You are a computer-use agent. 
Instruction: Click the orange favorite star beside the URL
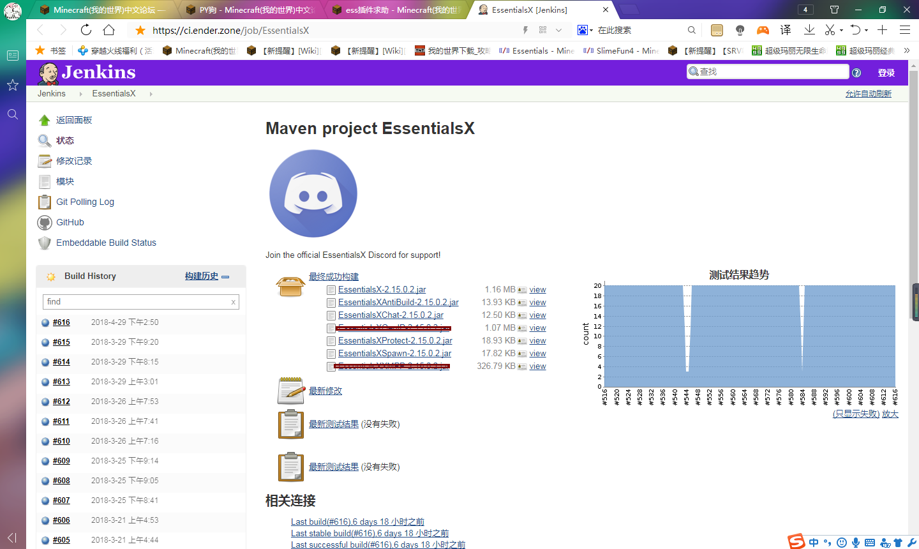140,30
